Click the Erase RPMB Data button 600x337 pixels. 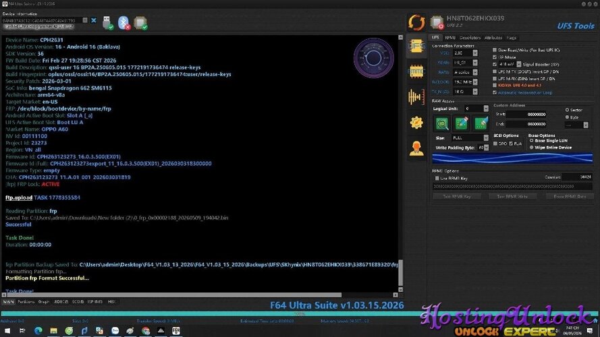(570, 196)
